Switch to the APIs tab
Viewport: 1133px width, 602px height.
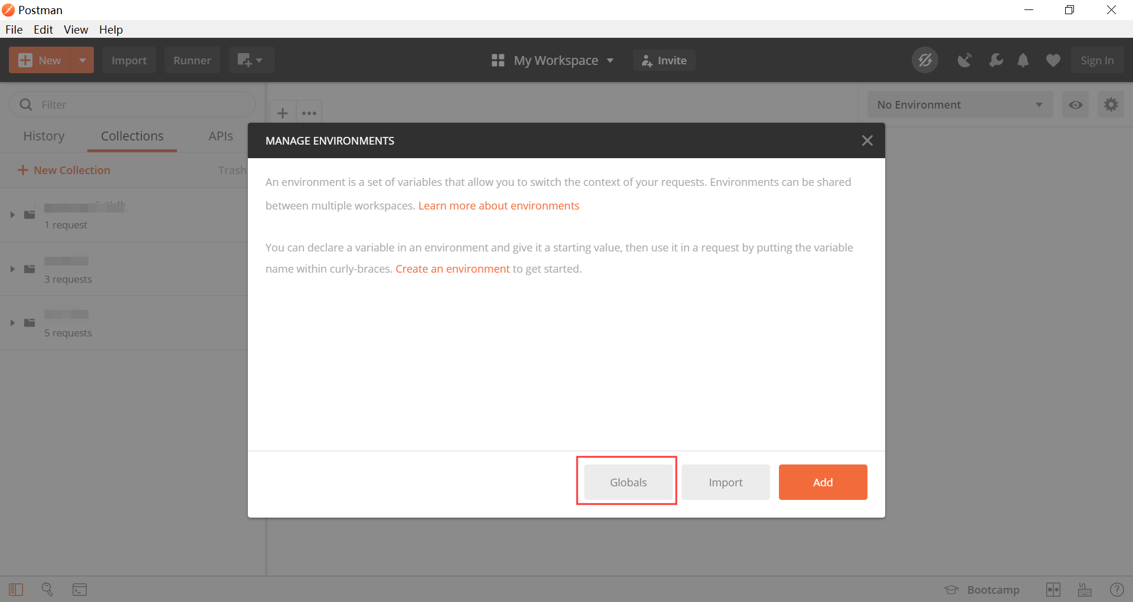point(221,136)
